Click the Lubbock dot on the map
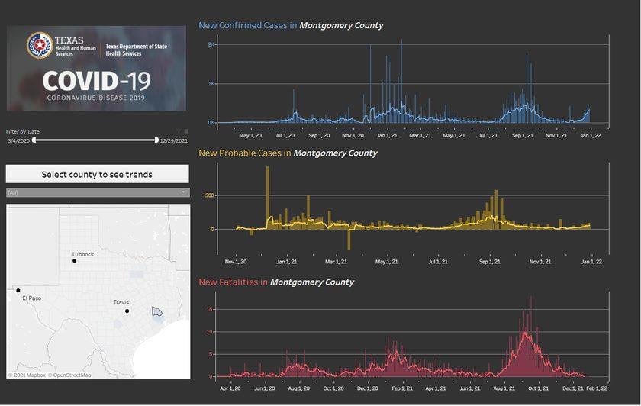Screen dimensions: 641x406 75,261
